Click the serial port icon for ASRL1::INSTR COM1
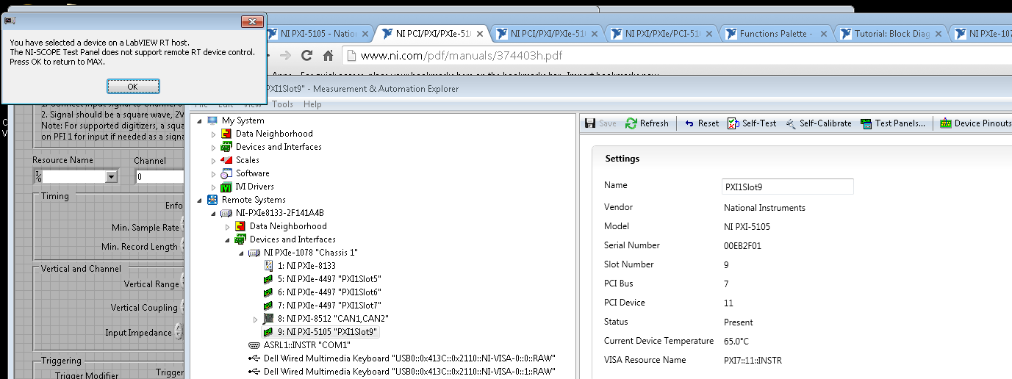The width and height of the screenshot is (1012, 379). pos(254,345)
